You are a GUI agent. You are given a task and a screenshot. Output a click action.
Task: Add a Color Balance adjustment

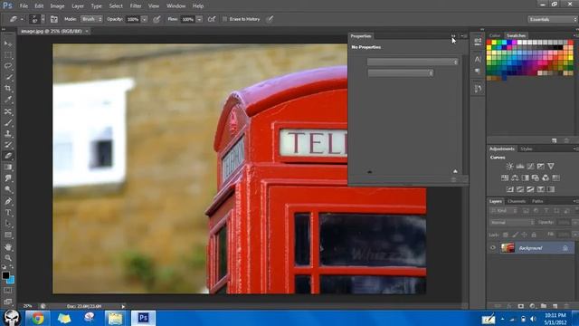[x=515, y=177]
